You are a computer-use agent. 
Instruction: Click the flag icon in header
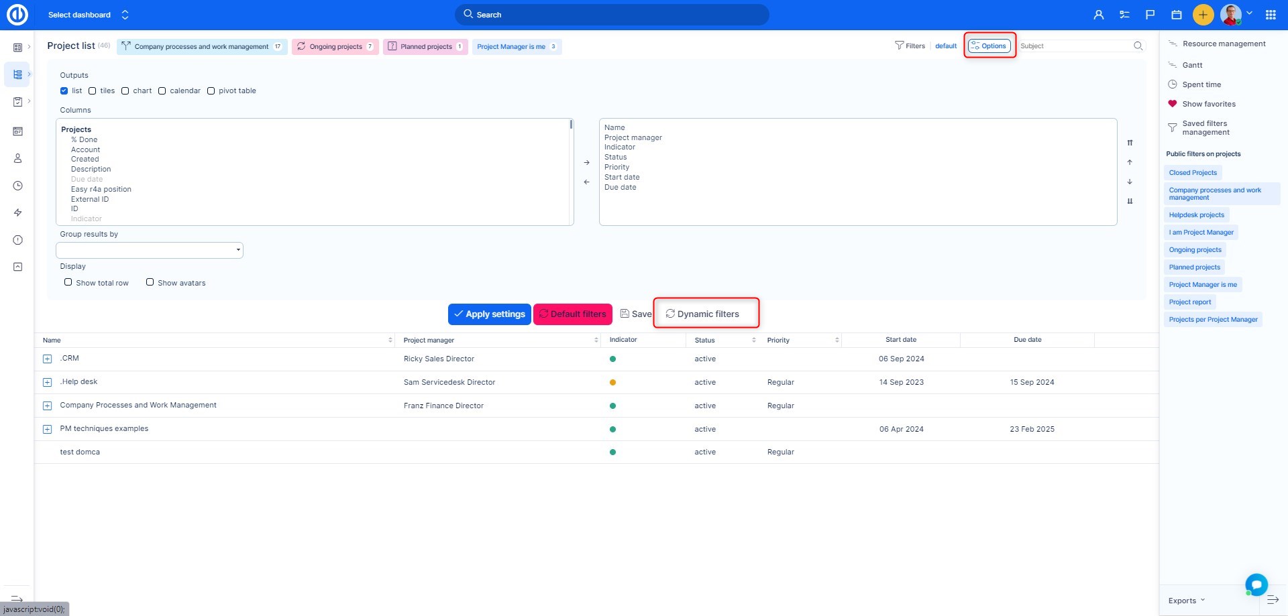[x=1150, y=15]
